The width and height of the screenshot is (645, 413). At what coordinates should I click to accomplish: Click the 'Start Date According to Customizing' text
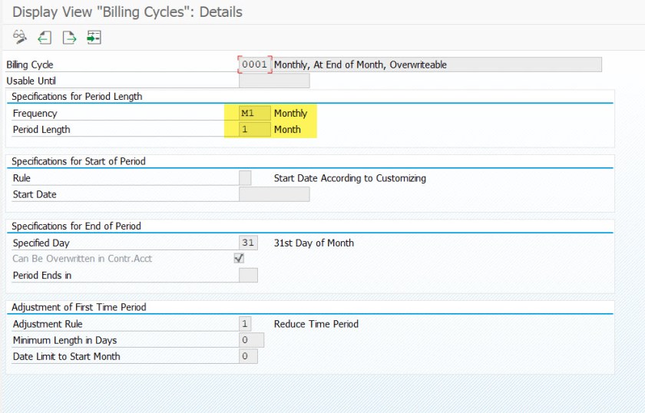click(x=349, y=178)
